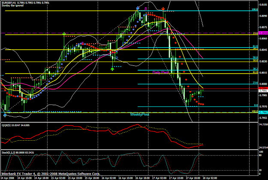Click the '17 Apr 10:00' time label

[176, 178]
